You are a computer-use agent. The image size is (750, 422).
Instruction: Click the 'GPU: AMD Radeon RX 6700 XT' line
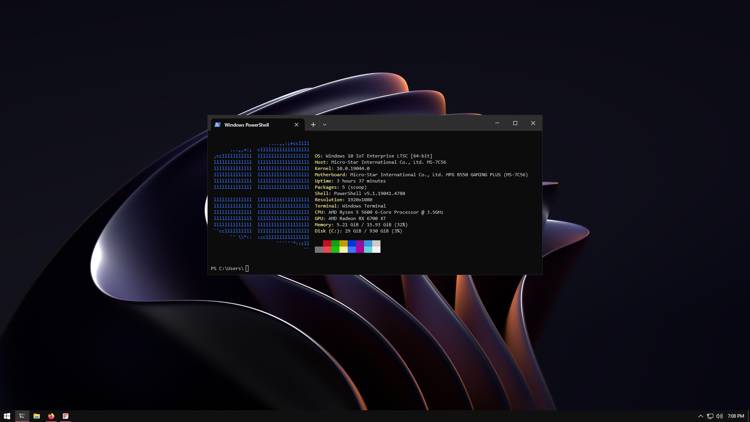350,218
